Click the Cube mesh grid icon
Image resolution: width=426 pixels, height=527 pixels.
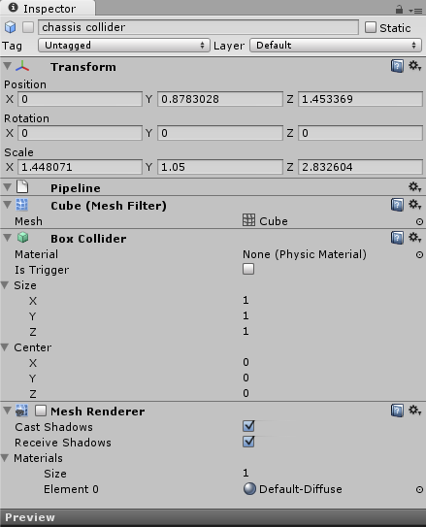tap(249, 220)
